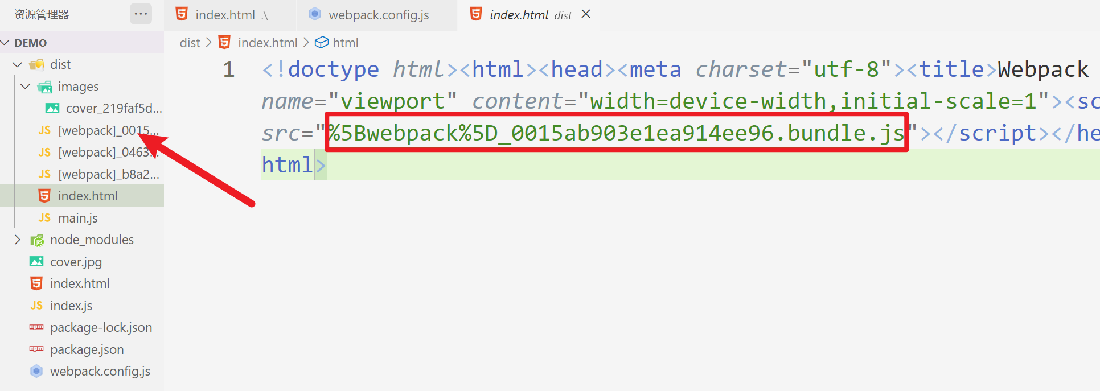
Task: Click the cover_219faf5d image file icon
Action: click(52, 108)
